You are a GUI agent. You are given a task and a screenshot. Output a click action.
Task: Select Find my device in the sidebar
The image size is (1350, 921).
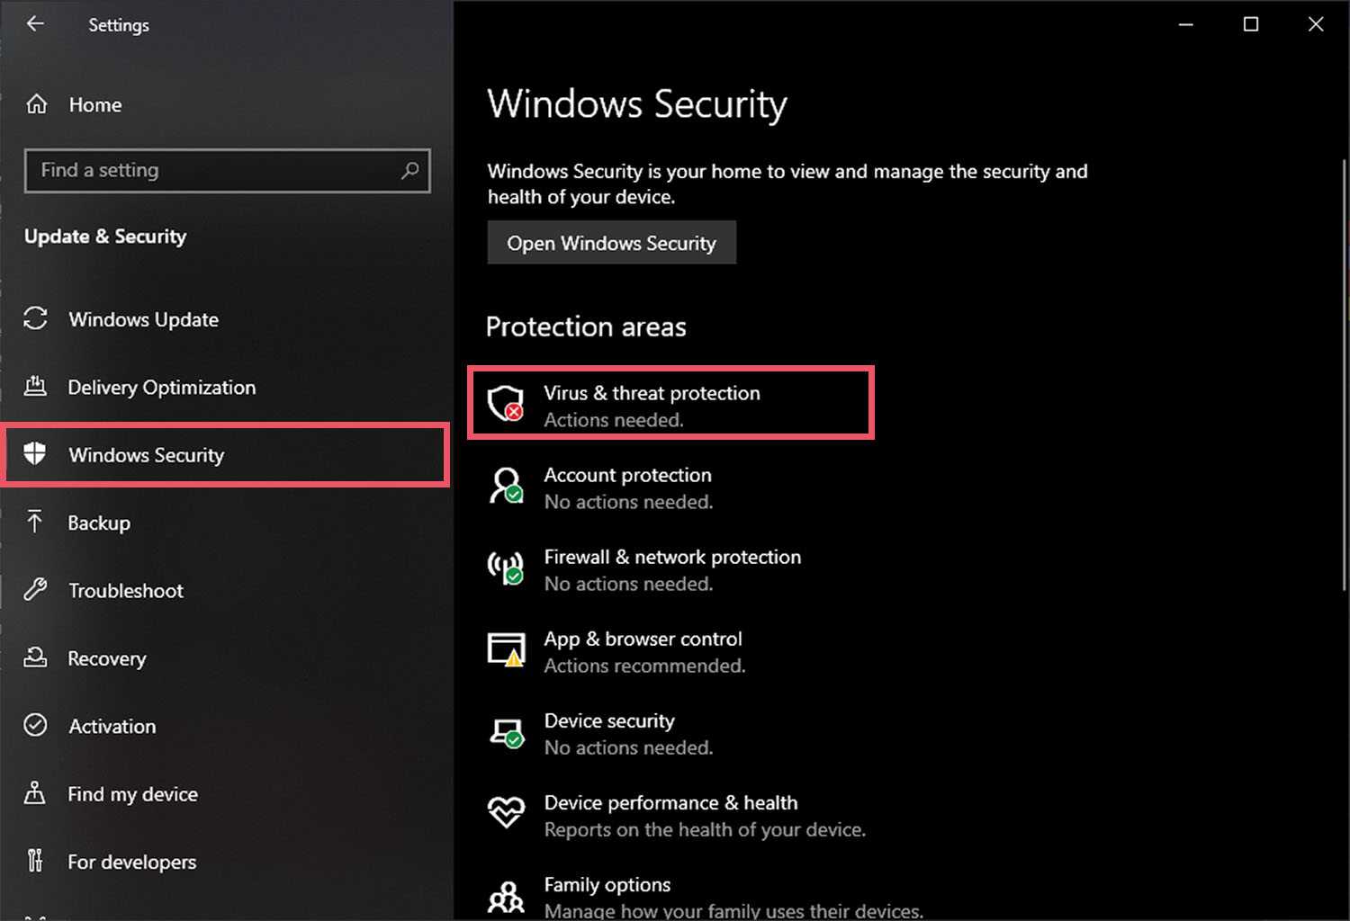pos(132,794)
